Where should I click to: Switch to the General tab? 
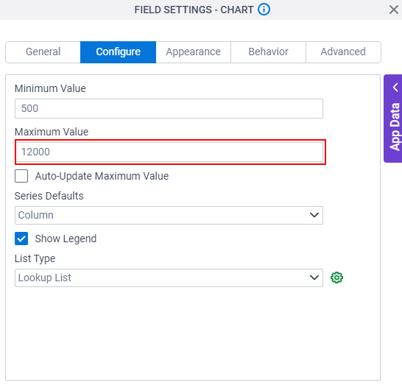click(43, 52)
